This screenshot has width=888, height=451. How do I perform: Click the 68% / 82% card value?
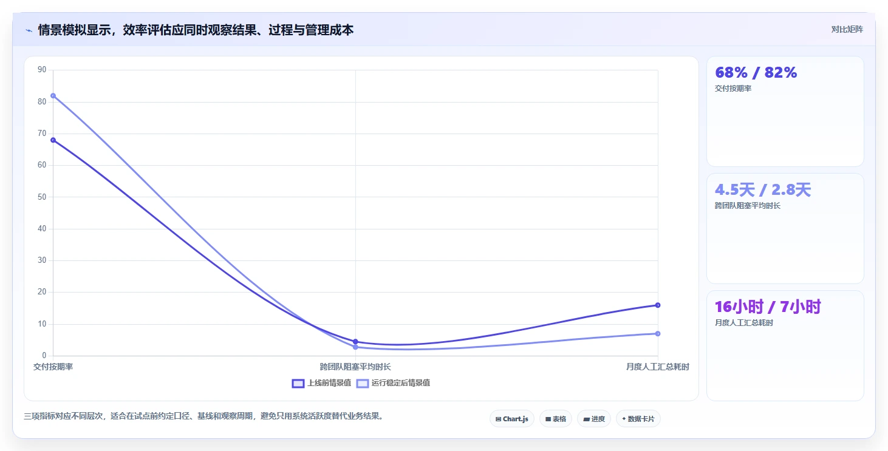[756, 73]
